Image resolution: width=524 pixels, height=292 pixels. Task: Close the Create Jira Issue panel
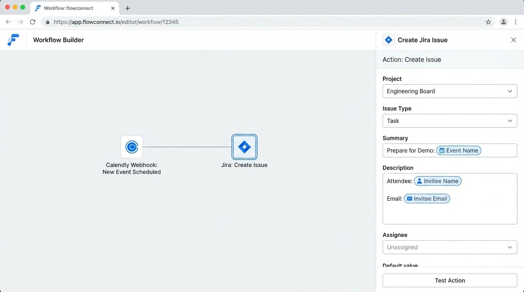click(513, 40)
